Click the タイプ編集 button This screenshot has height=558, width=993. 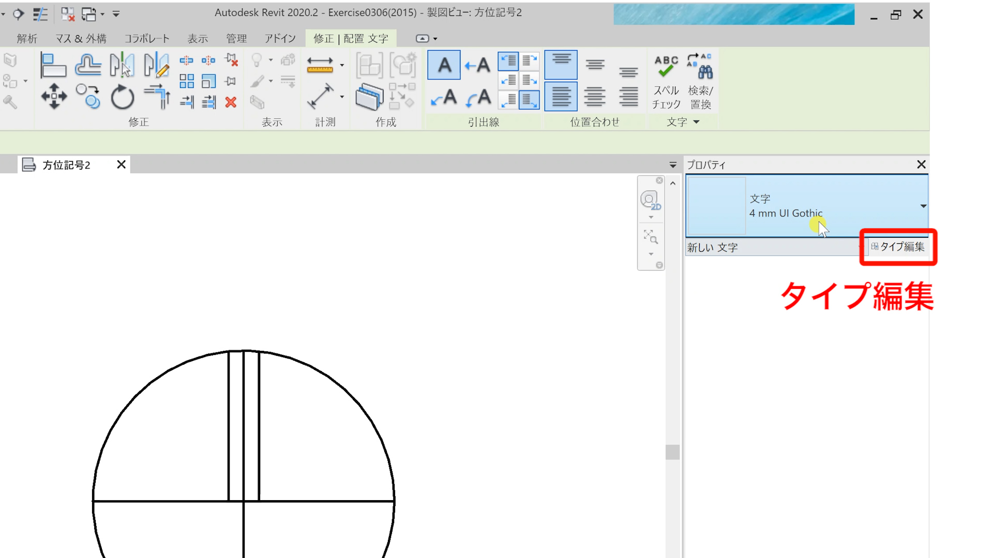[898, 247]
